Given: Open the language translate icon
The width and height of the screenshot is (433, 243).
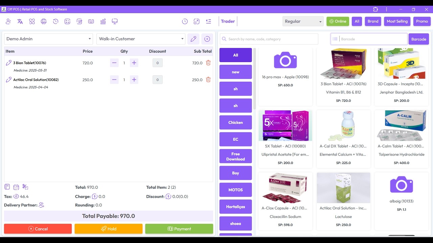Looking at the screenshot, I should 20,21.
